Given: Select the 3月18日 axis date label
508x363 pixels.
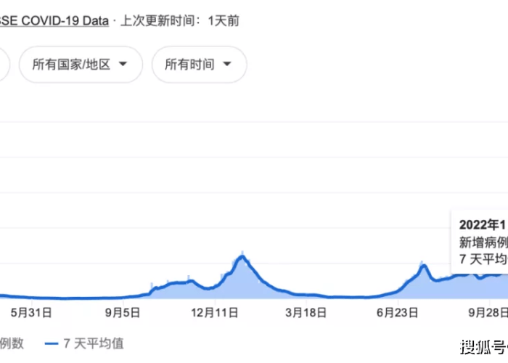Looking at the screenshot, I should tap(306, 313).
